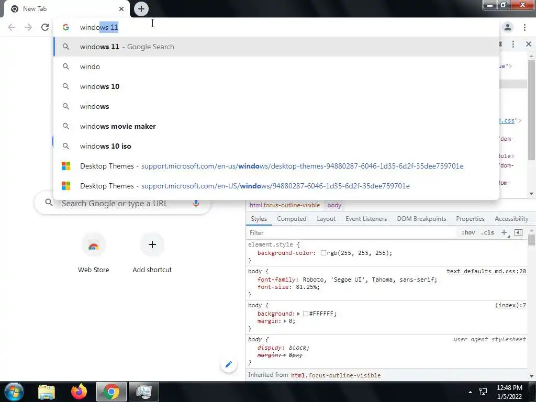Click the Add shortcut plus tile
Image resolution: width=536 pixels, height=402 pixels.
tap(152, 245)
